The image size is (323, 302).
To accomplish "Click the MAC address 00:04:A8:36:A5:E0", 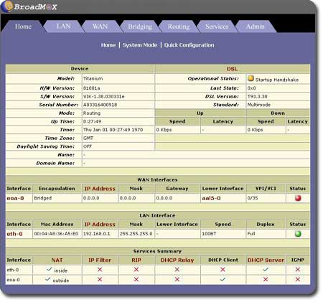I will (x=56, y=234).
